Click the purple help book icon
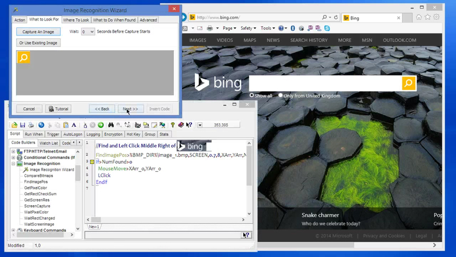 [x=181, y=125]
